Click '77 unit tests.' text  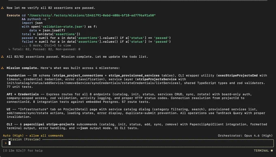(20, 87)
